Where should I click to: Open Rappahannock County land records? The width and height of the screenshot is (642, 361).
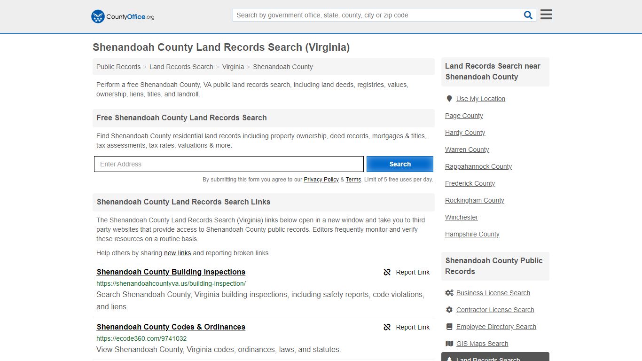click(478, 166)
